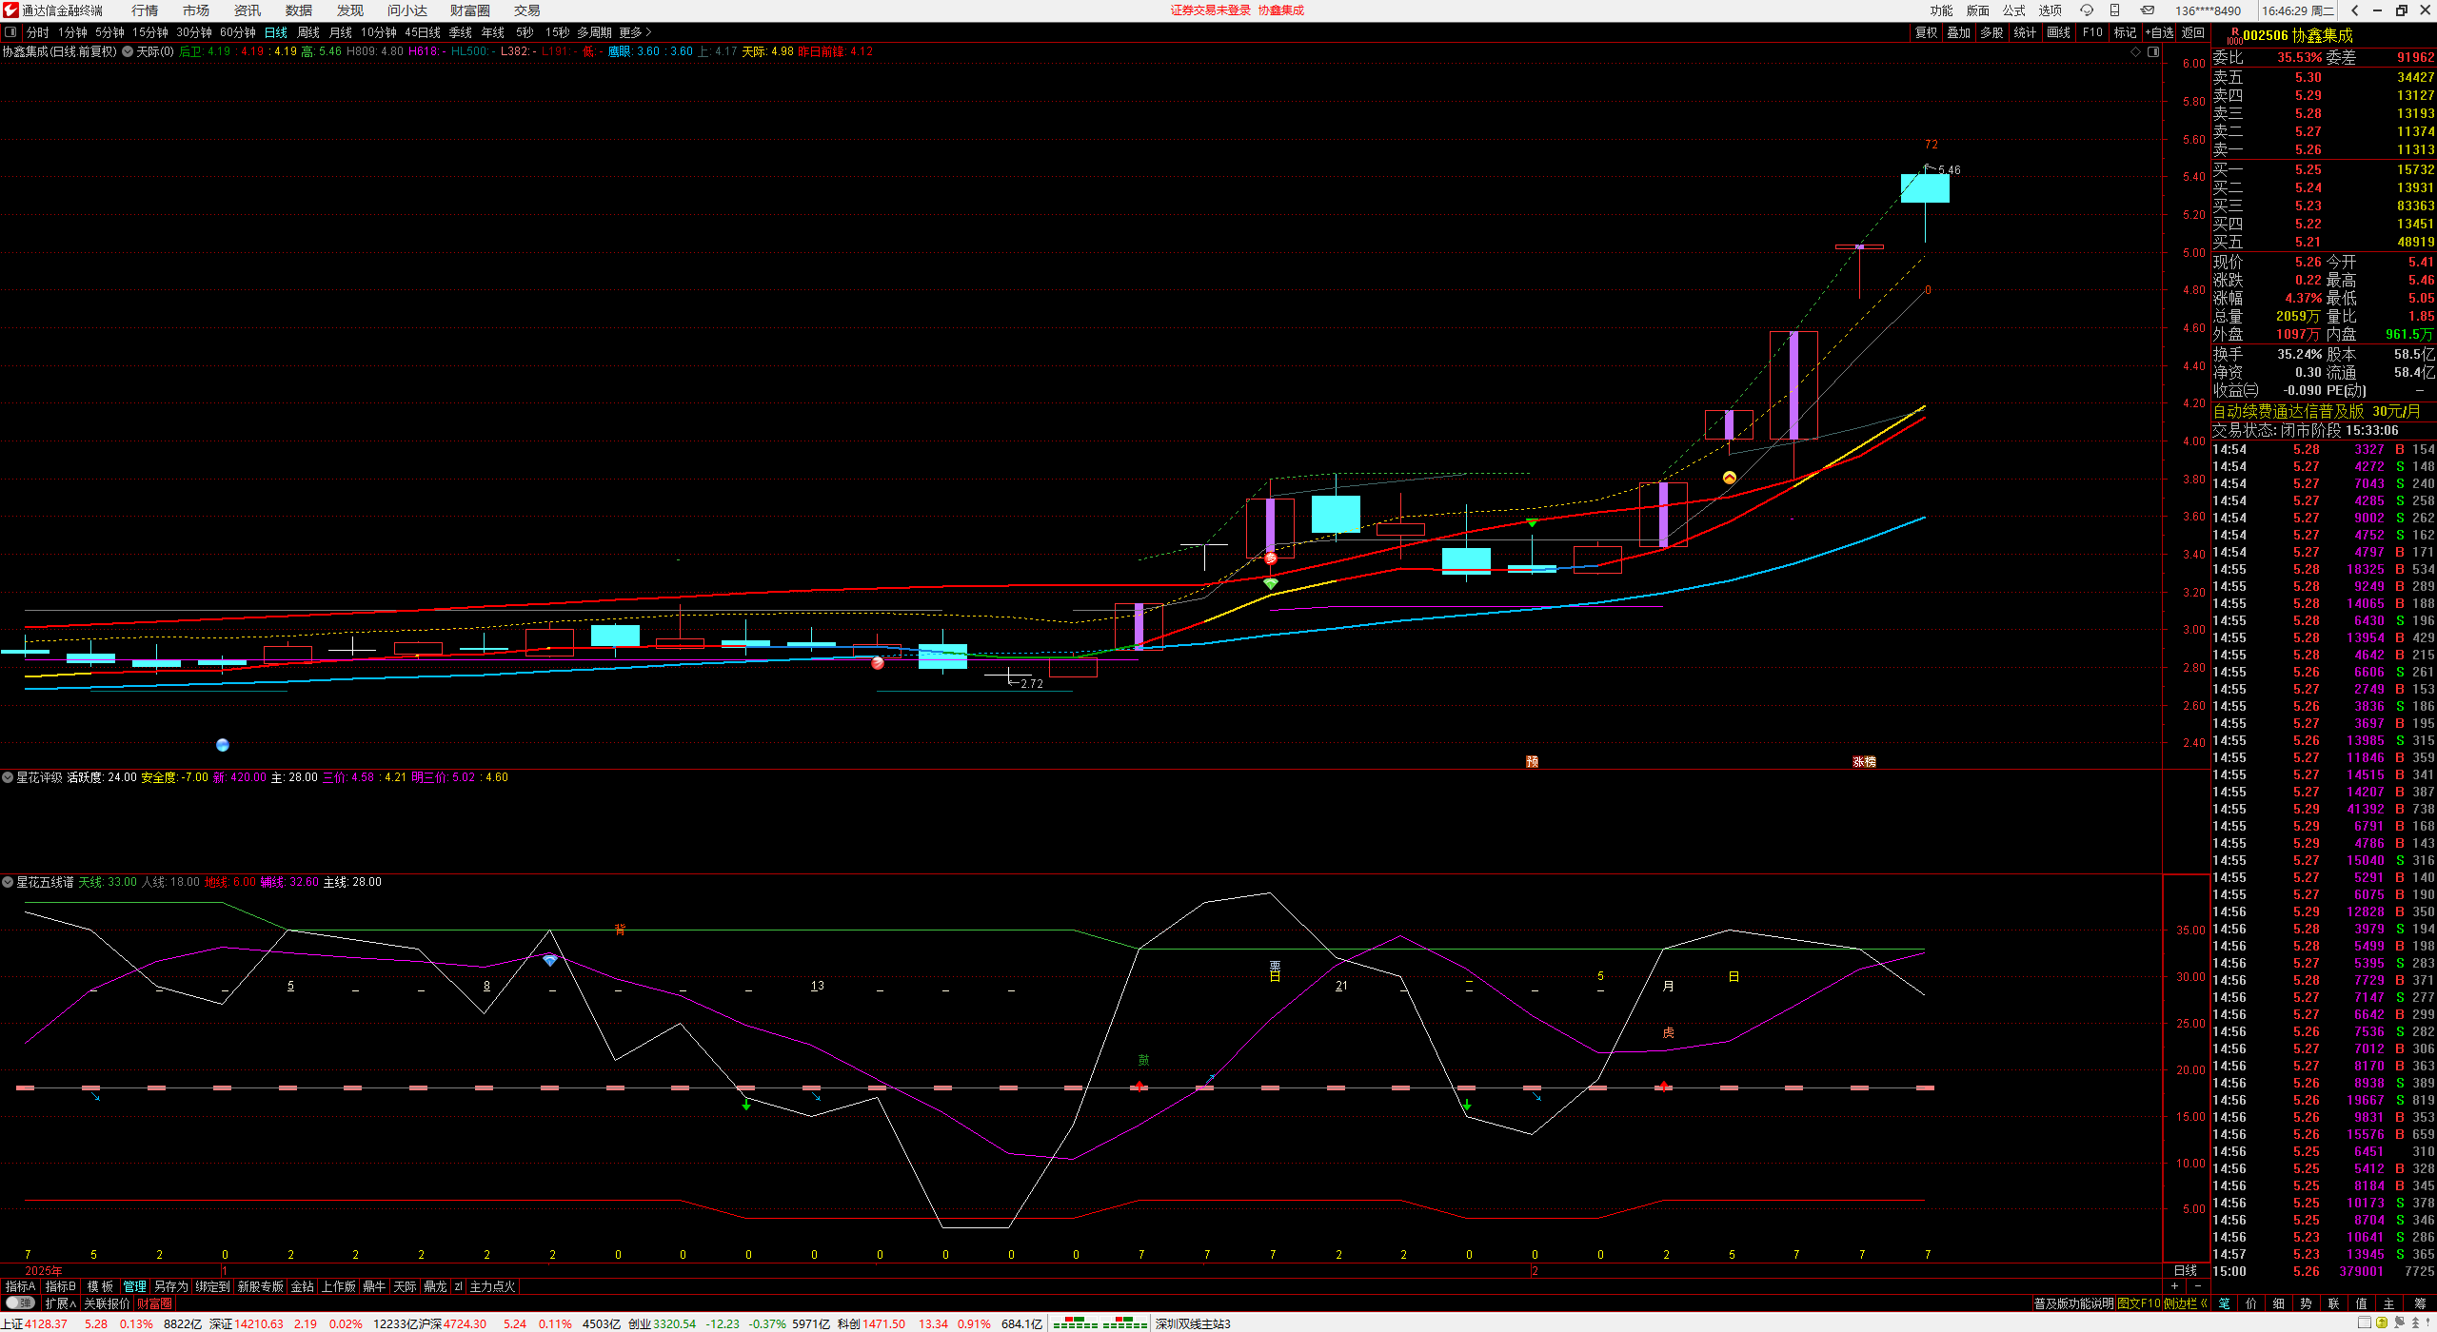Open the message envelope icon

click(2148, 10)
